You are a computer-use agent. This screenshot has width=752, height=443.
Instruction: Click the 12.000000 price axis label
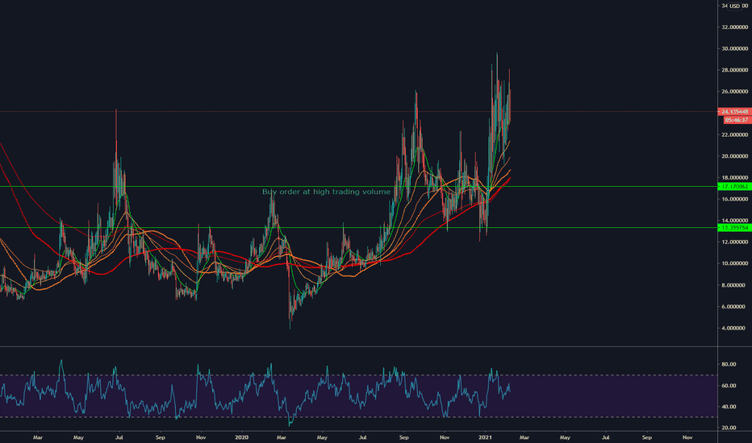(x=735, y=242)
